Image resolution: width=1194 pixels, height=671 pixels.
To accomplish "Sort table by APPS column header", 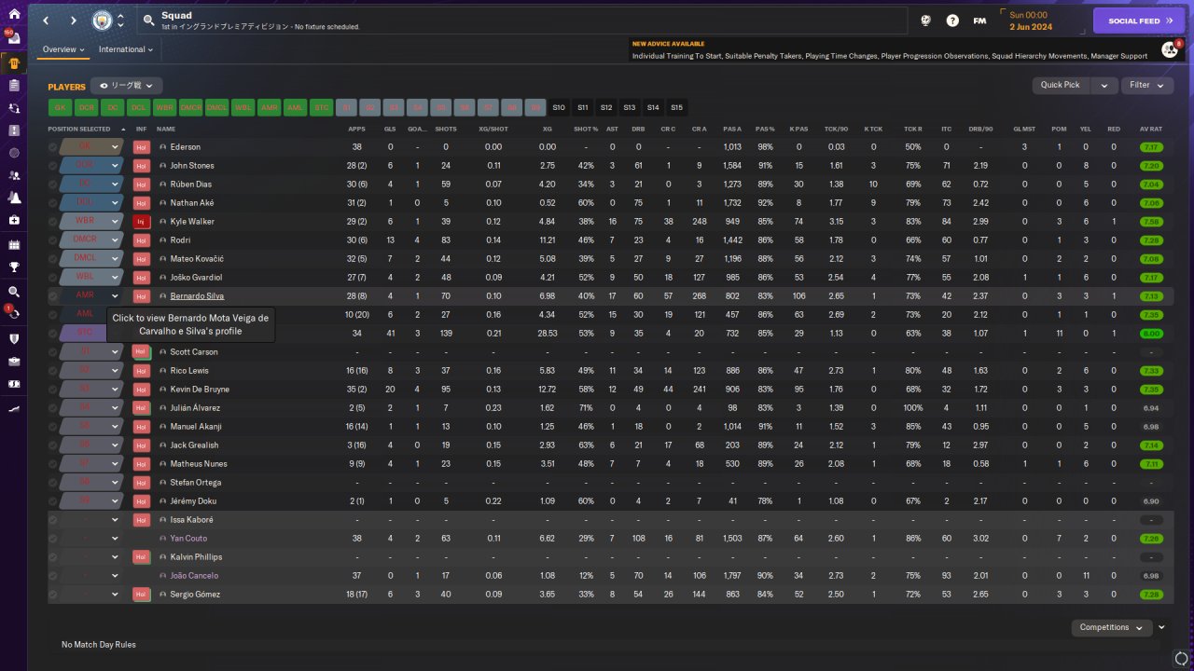I will point(357,129).
